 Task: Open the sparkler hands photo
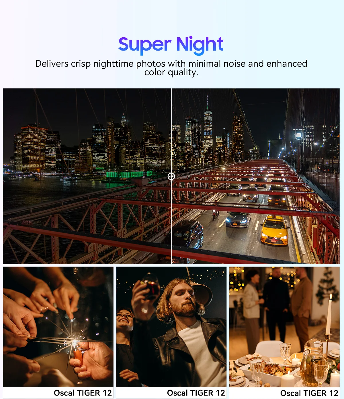pyautogui.click(x=58, y=327)
